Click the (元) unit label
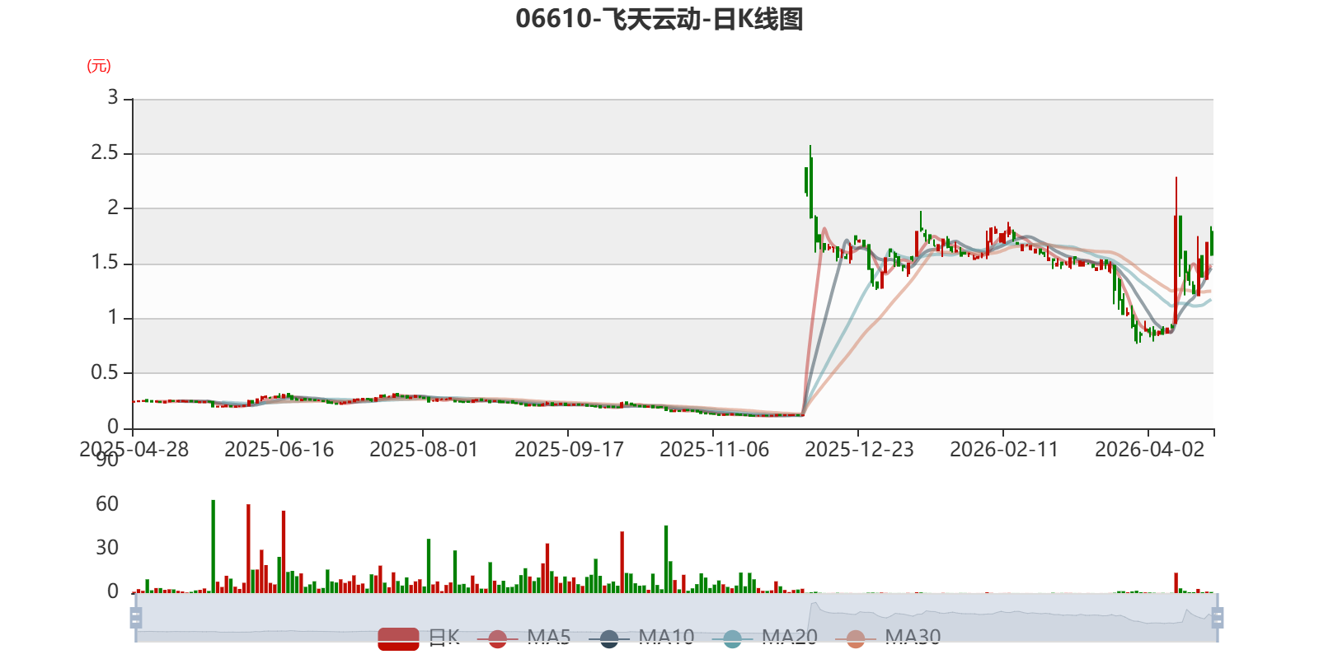1319x659 pixels. coord(99,66)
